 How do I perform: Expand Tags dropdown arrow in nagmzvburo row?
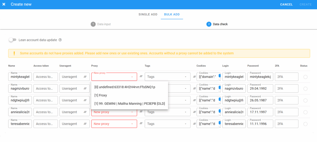pos(186,88)
